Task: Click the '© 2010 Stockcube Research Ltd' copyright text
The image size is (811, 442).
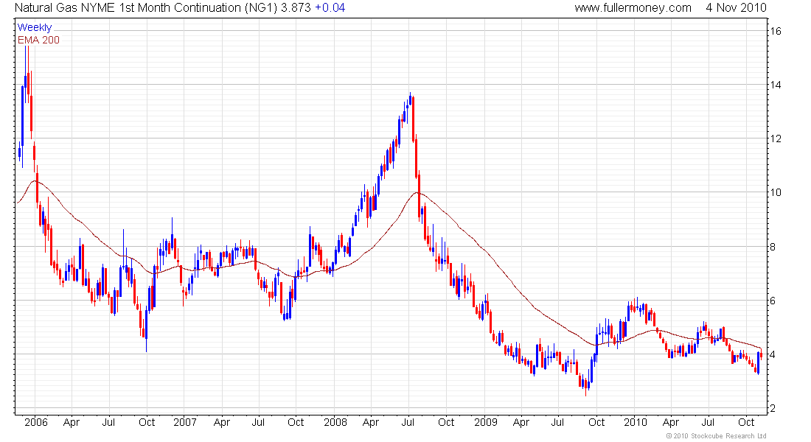Action: tap(716, 436)
